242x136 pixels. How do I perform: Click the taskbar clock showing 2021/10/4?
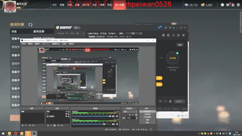pyautogui.click(x=237, y=134)
